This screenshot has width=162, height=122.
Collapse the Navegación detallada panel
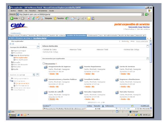tap(38, 47)
